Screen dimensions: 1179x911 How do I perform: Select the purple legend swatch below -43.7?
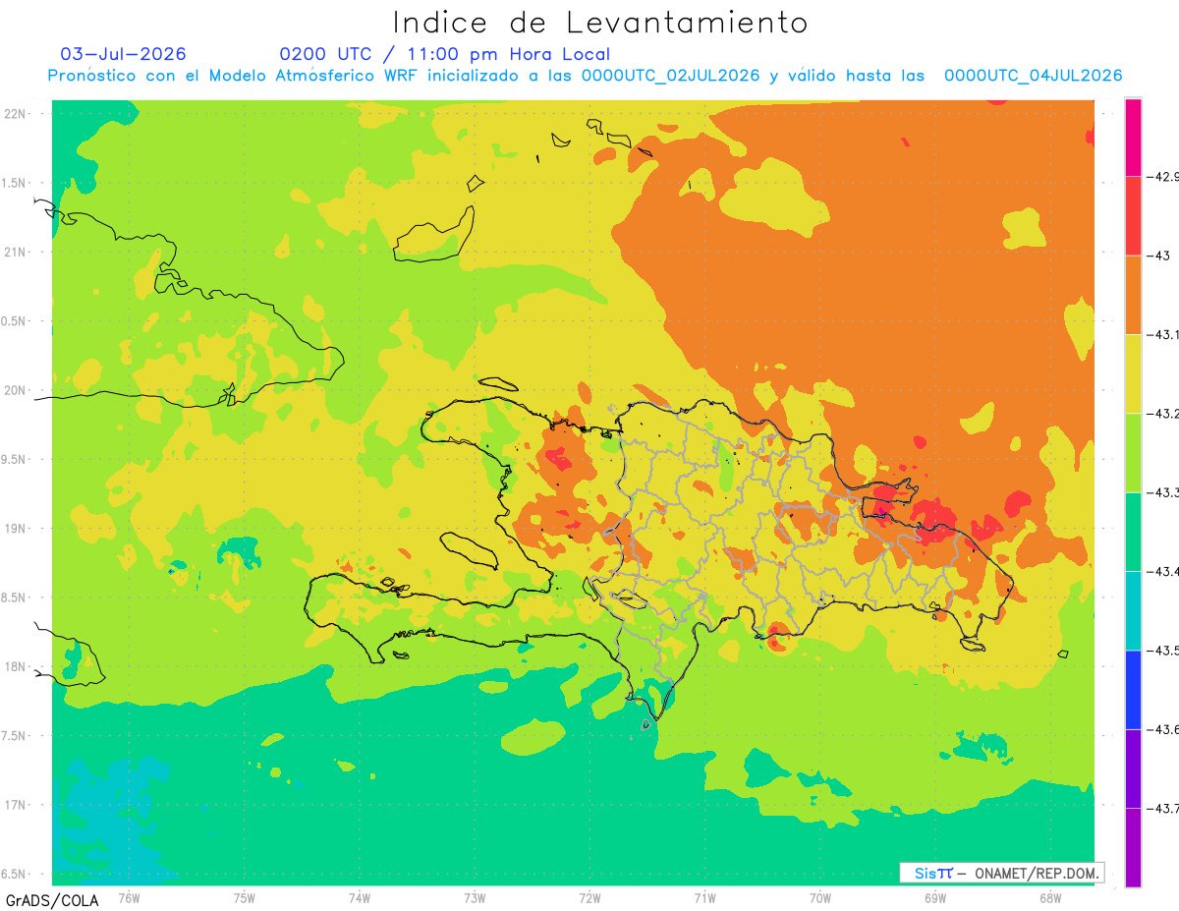(1133, 847)
